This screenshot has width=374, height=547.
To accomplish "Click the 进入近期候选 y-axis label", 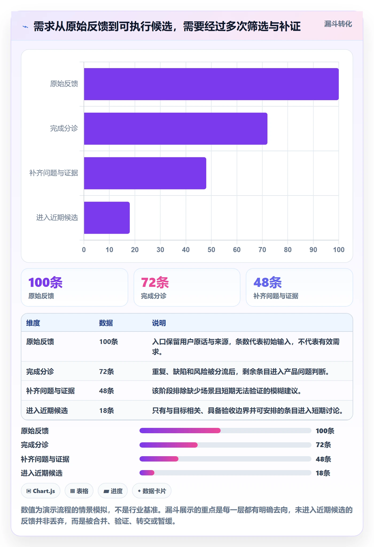I will click(57, 218).
